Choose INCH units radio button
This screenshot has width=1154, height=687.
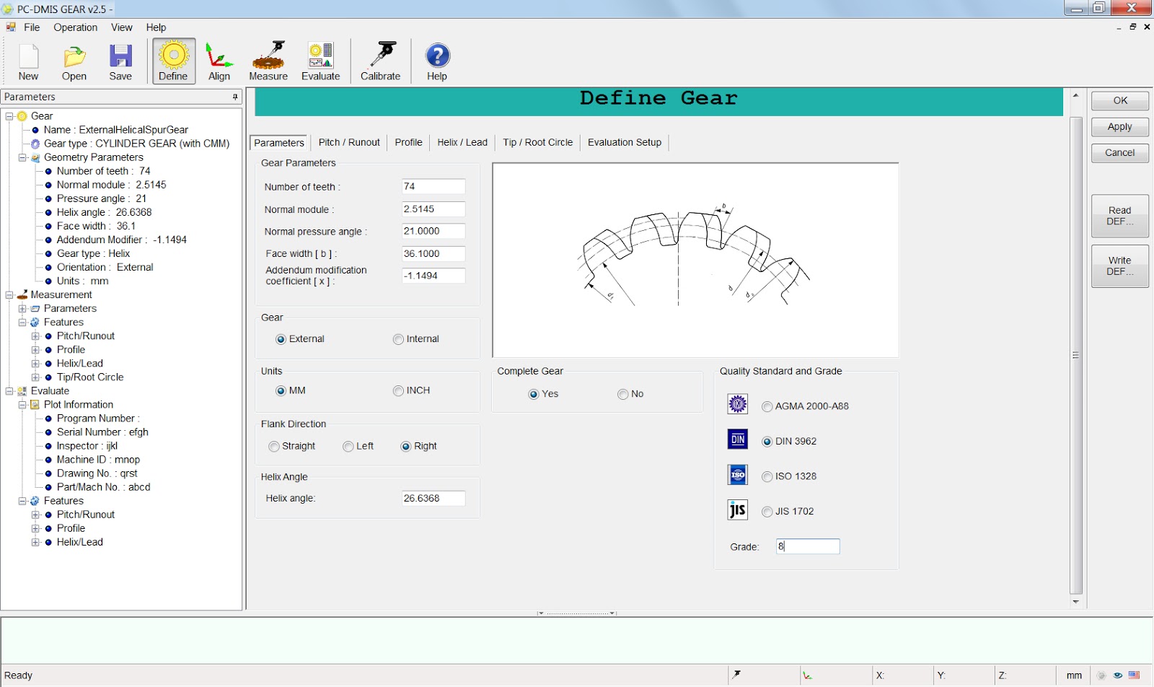(x=398, y=391)
